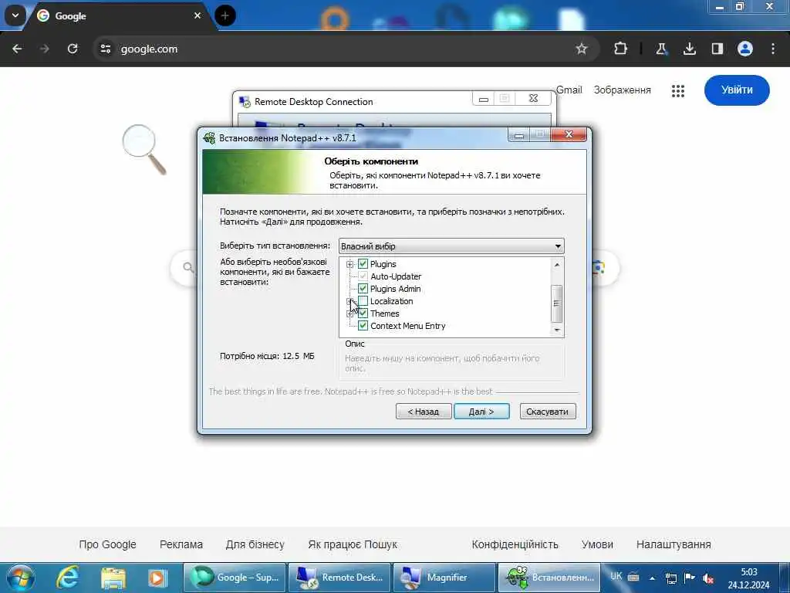
Task: Open Зображення link on Google page
Action: [x=623, y=90]
